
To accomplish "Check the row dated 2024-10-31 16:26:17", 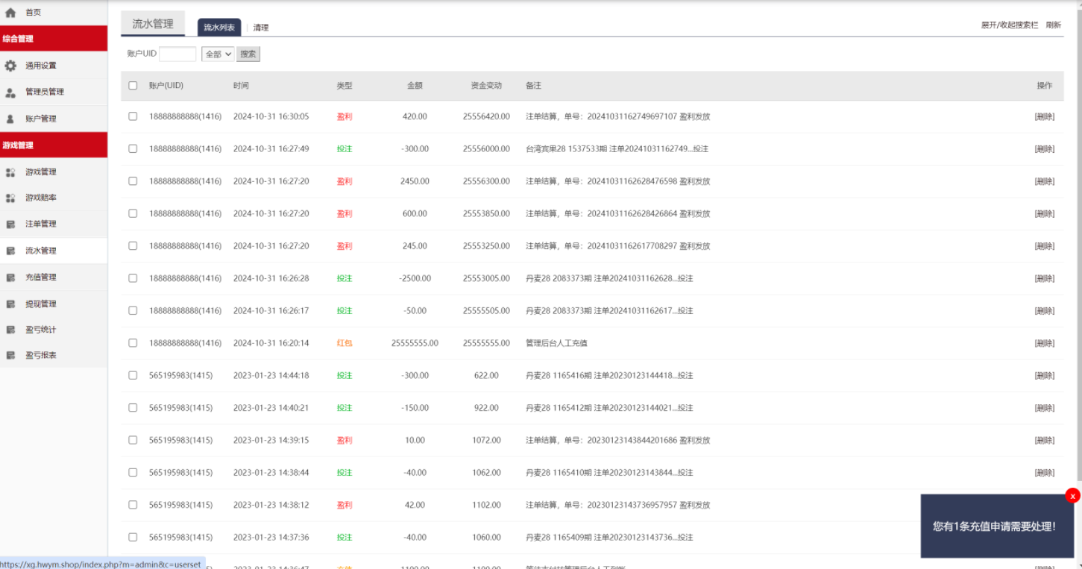I will tap(133, 310).
